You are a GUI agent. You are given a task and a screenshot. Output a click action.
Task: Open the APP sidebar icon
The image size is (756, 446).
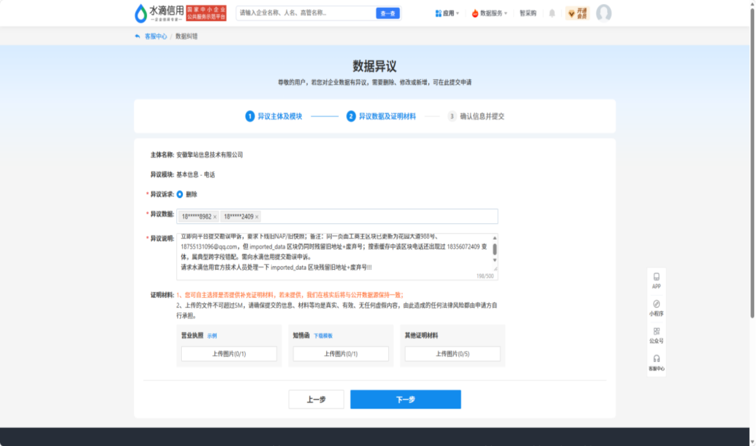(656, 281)
